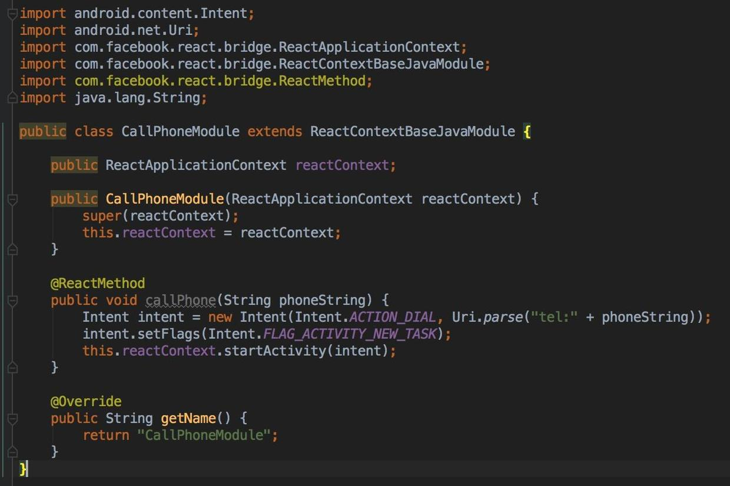730x486 pixels.
Task: Click fold end marker below startActivity line
Action: click(x=12, y=368)
